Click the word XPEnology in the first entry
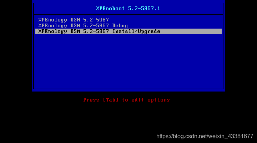The image size is (257, 143). 52,20
